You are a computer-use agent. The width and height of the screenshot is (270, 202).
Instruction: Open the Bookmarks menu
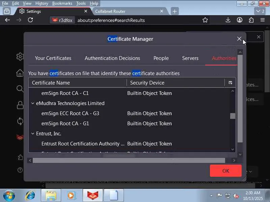pyautogui.click(x=62, y=3)
